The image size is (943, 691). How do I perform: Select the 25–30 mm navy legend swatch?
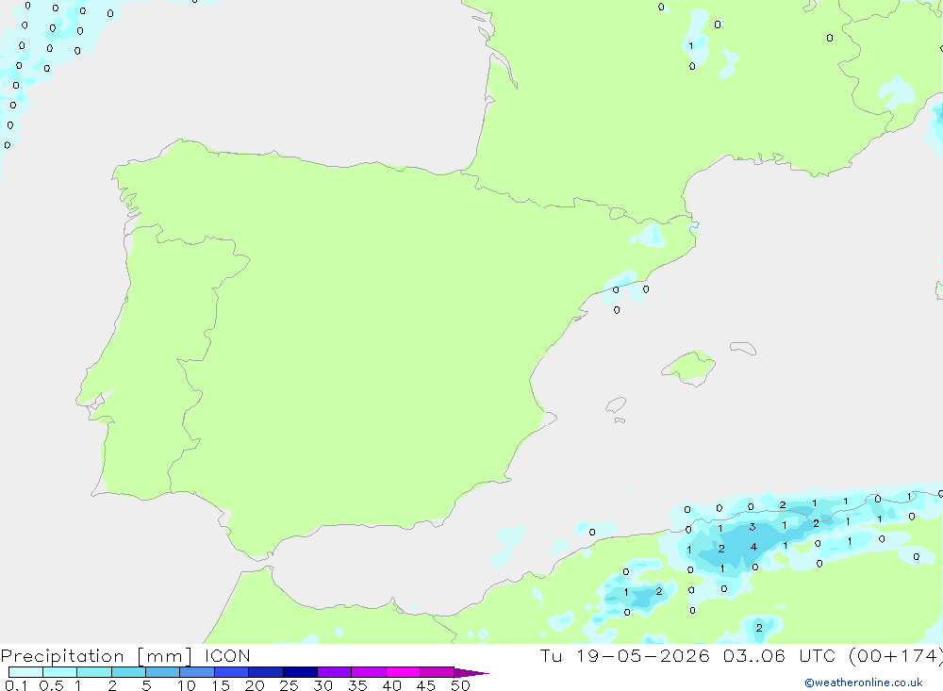pos(300,672)
